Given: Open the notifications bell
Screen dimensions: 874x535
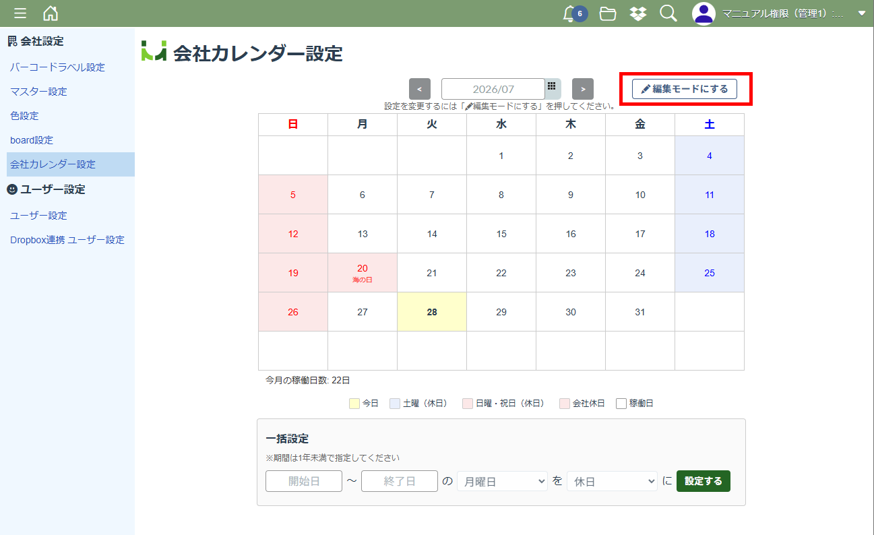Looking at the screenshot, I should (x=569, y=13).
